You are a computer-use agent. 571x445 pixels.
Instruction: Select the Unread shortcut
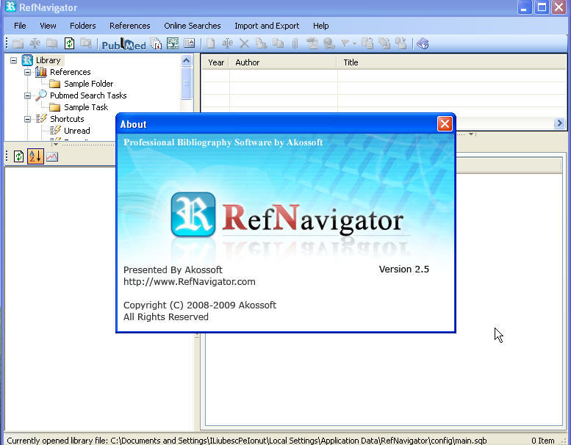click(x=77, y=131)
